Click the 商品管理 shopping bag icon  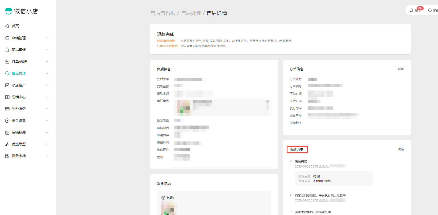click(x=7, y=50)
